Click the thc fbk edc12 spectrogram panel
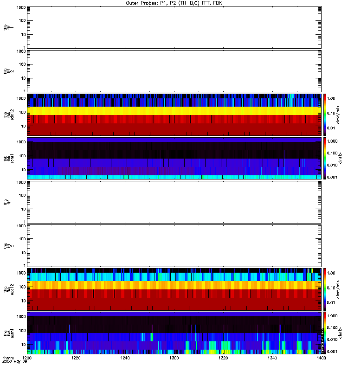The image size is (348, 371). point(174,289)
